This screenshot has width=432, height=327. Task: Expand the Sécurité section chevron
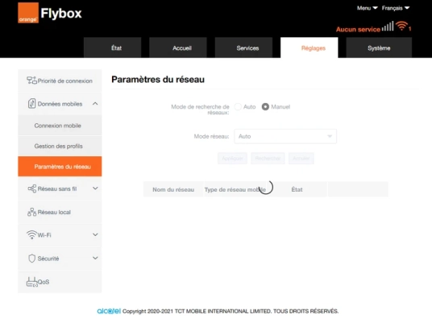95,259
